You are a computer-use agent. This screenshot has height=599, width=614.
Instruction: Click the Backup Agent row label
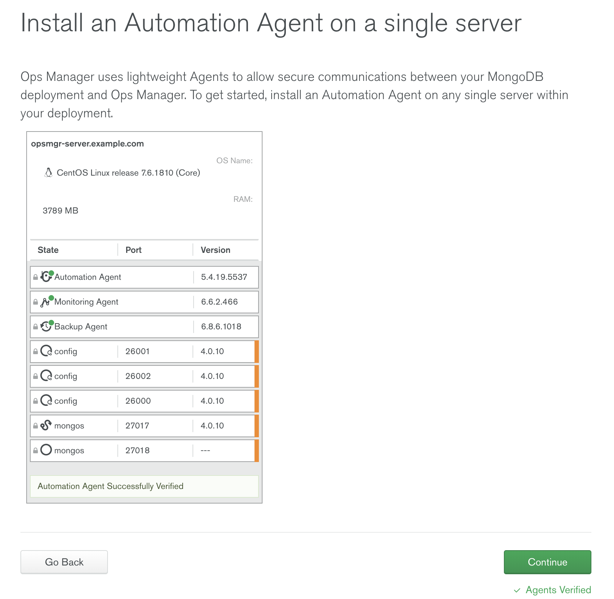pyautogui.click(x=81, y=326)
